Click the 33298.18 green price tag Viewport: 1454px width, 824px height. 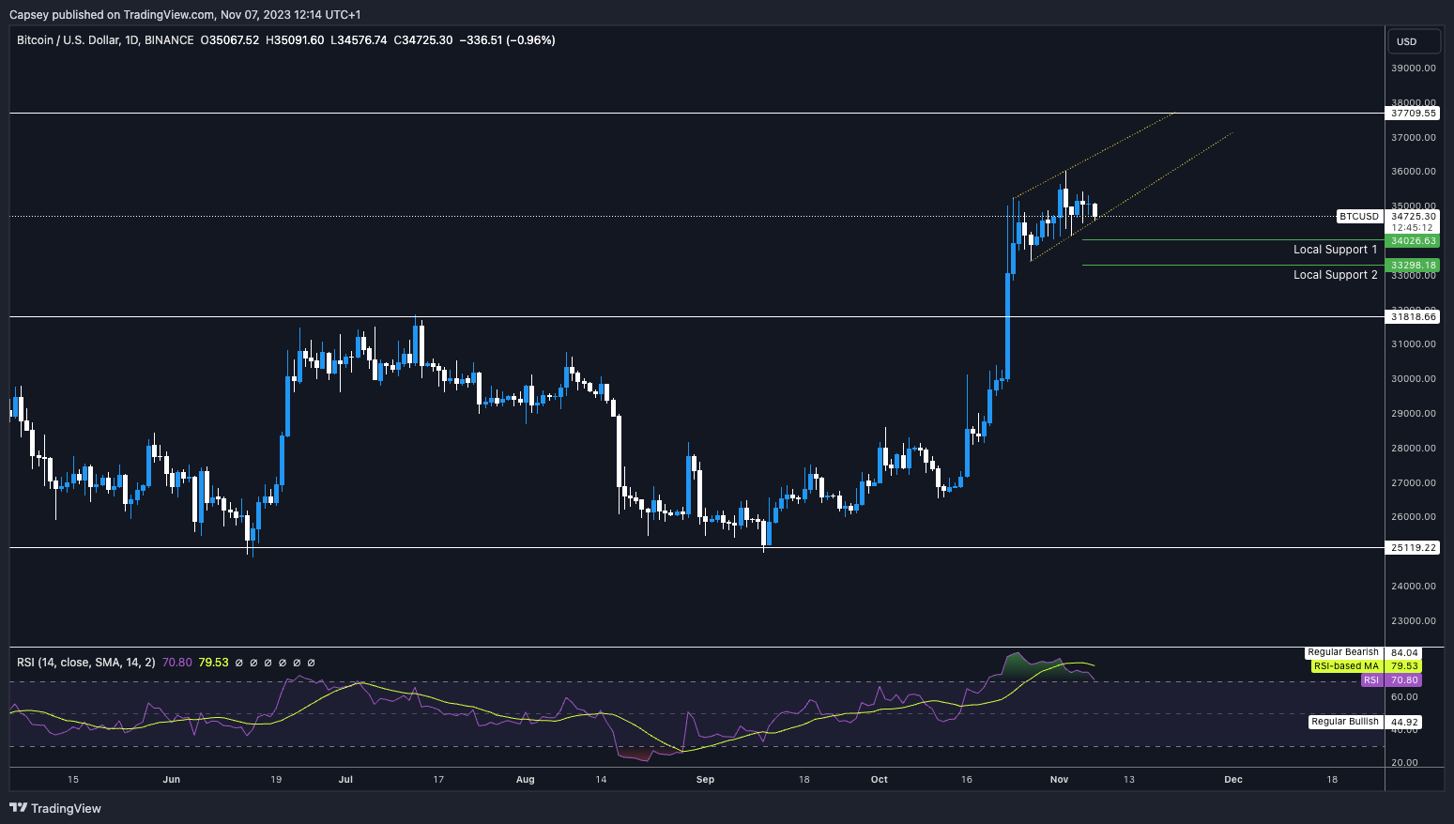[x=1414, y=266]
